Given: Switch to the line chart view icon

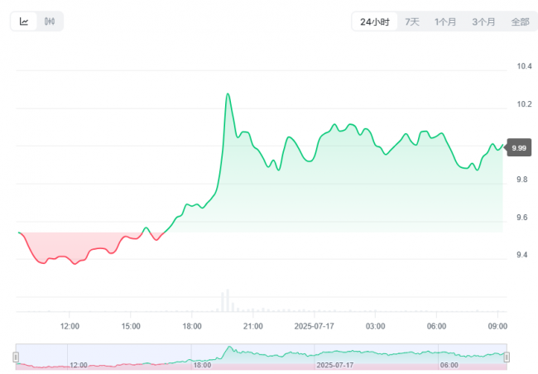Looking at the screenshot, I should coord(24,22).
